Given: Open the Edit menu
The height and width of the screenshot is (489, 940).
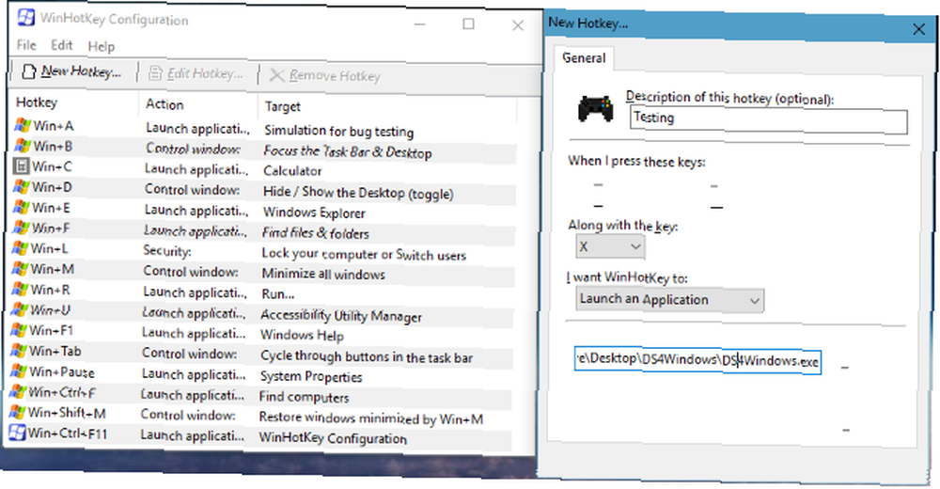Looking at the screenshot, I should [62, 45].
